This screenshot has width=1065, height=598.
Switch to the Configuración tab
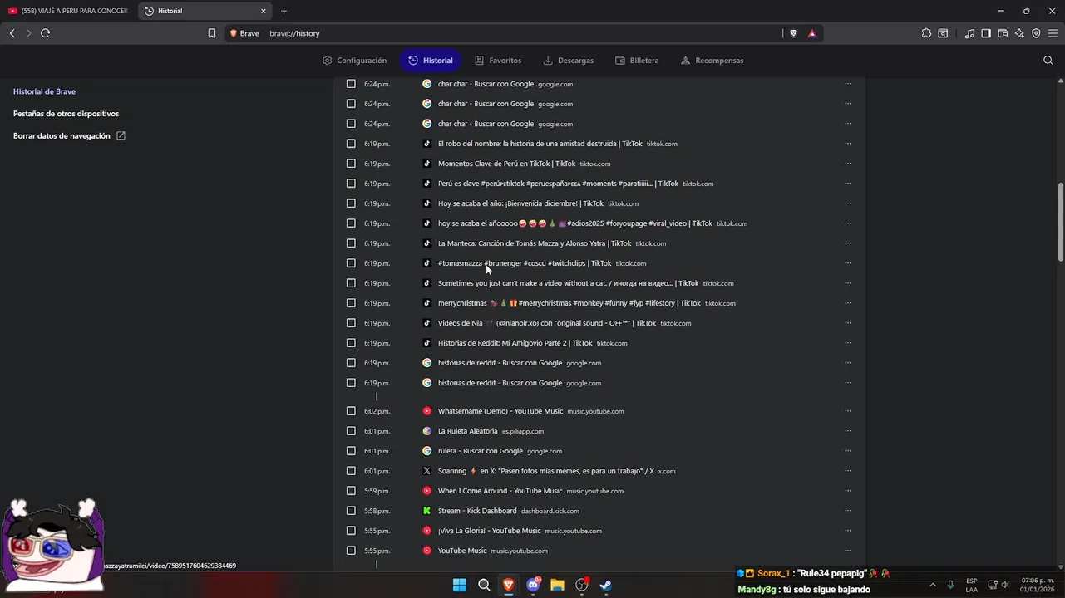[x=354, y=61]
